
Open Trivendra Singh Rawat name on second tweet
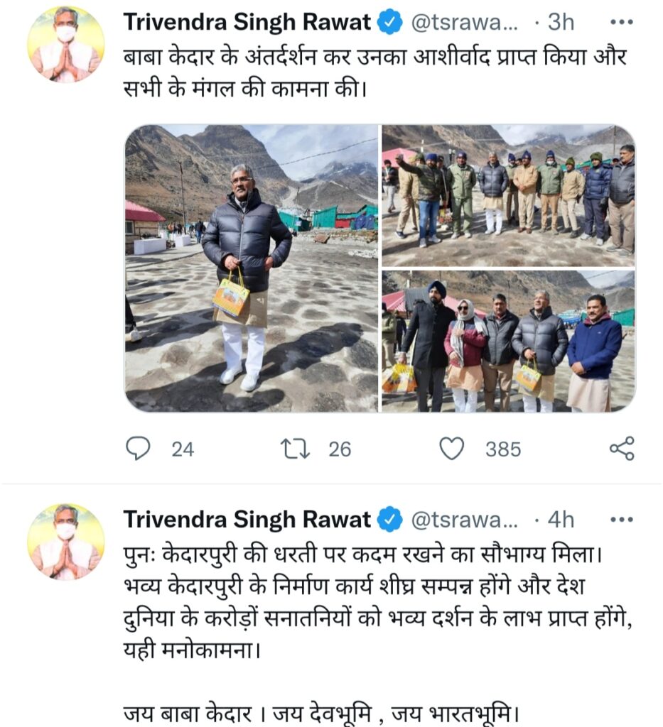(x=247, y=520)
